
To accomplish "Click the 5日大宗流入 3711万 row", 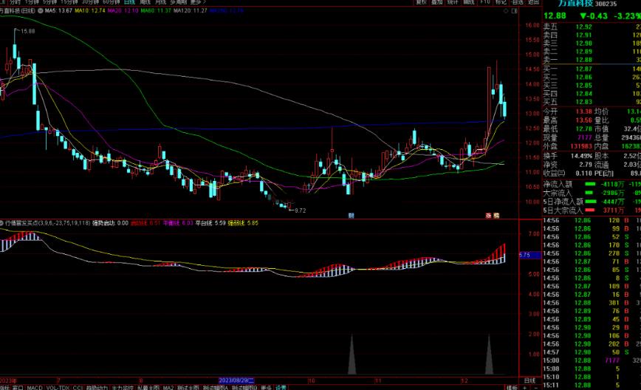I will tap(592, 211).
